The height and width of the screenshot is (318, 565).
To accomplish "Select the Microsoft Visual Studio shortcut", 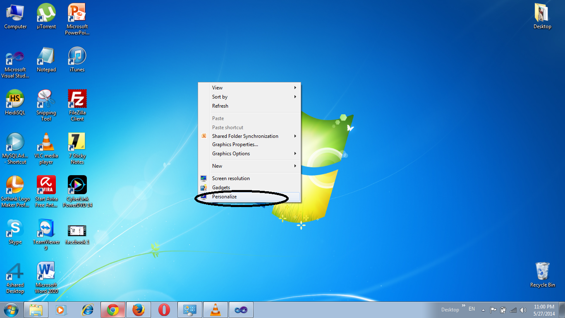I will [x=15, y=64].
